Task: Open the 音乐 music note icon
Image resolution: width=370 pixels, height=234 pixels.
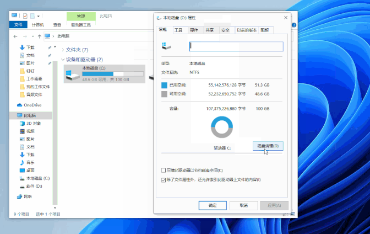Action: [x=22, y=163]
